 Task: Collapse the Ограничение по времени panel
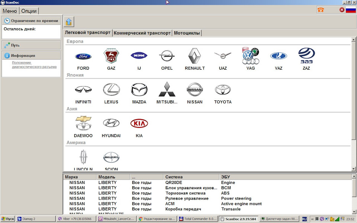tap(31, 20)
